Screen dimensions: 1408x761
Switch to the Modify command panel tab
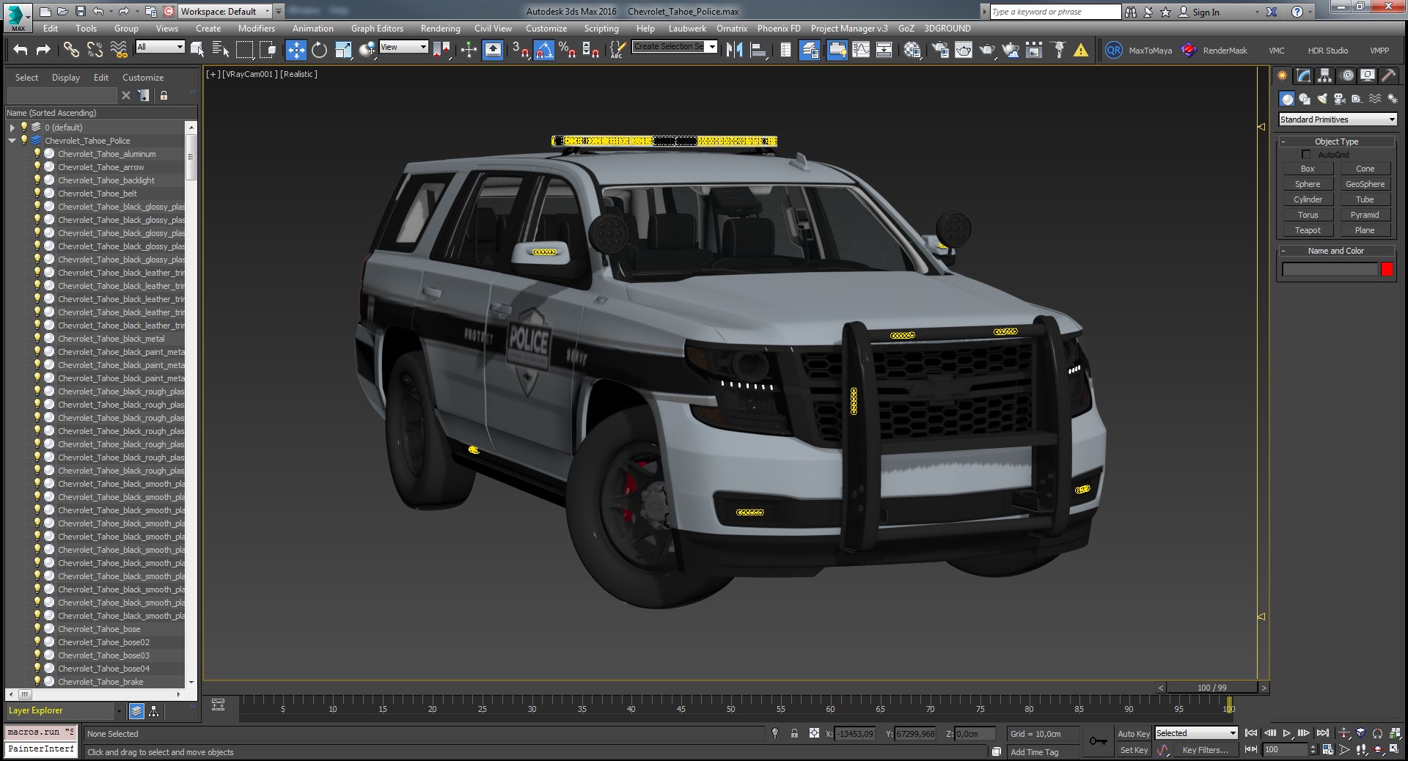click(x=1303, y=76)
